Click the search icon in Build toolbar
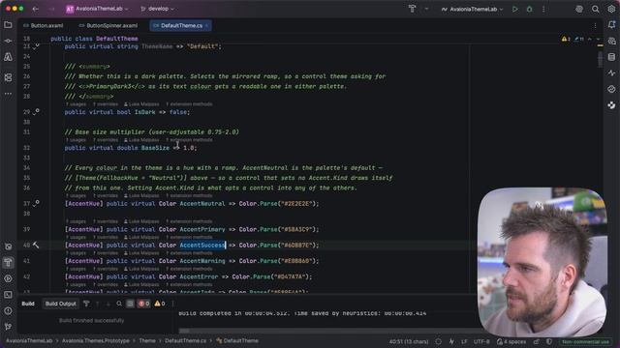Screen dimensions: 620x348 (119, 304)
